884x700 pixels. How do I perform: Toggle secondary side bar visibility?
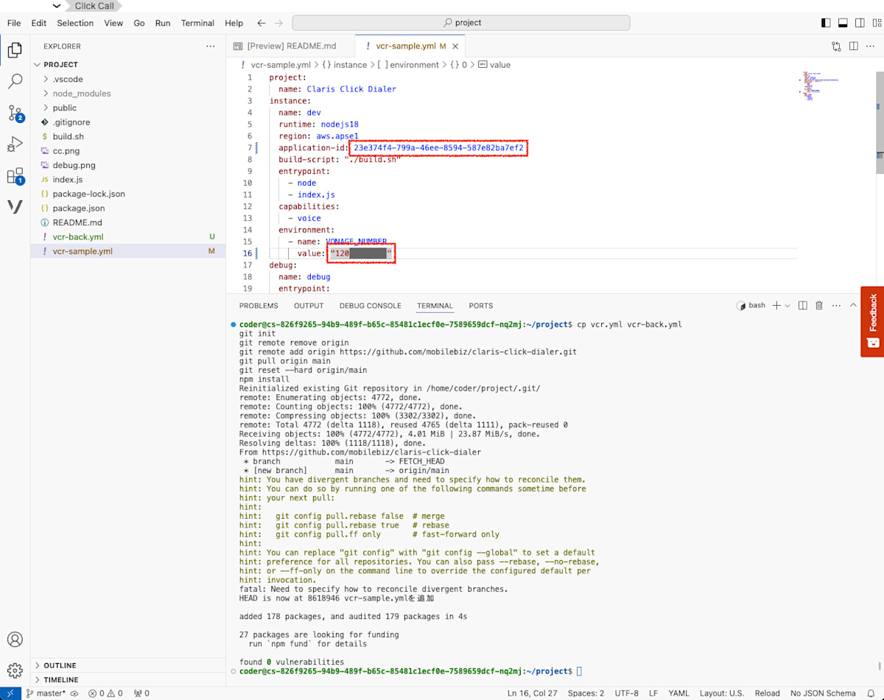[x=859, y=23]
